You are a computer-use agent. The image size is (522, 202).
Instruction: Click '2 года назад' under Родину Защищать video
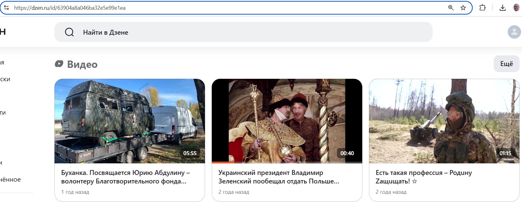[x=391, y=192]
